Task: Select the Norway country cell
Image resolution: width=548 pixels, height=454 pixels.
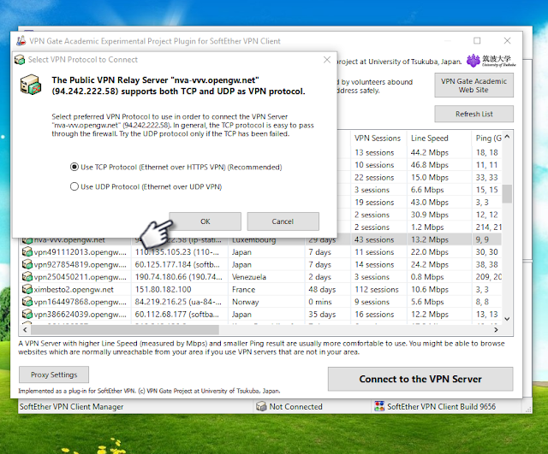Action: click(x=246, y=302)
